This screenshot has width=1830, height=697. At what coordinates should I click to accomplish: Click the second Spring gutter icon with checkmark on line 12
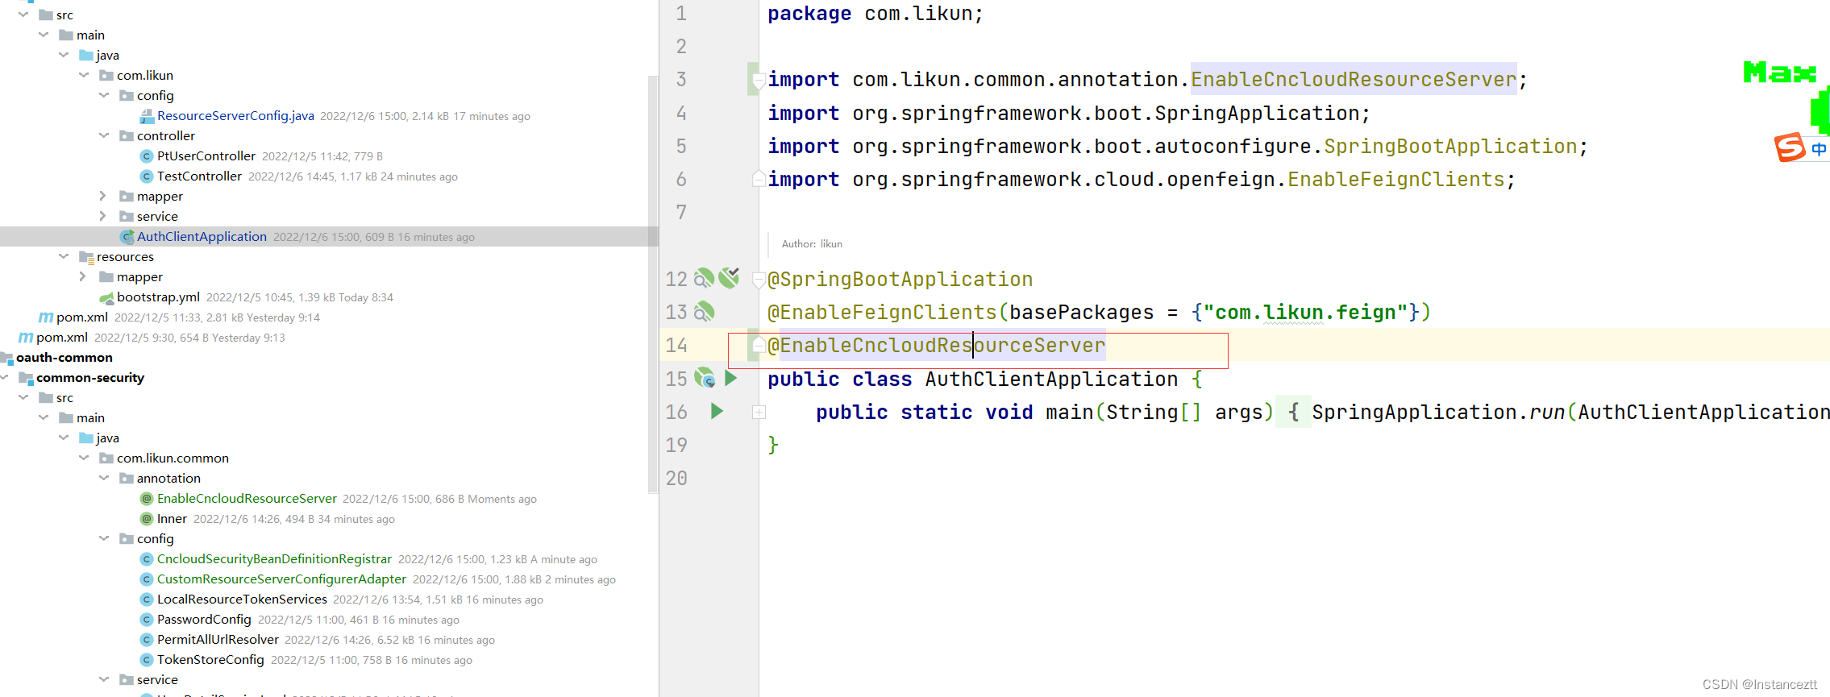point(730,278)
